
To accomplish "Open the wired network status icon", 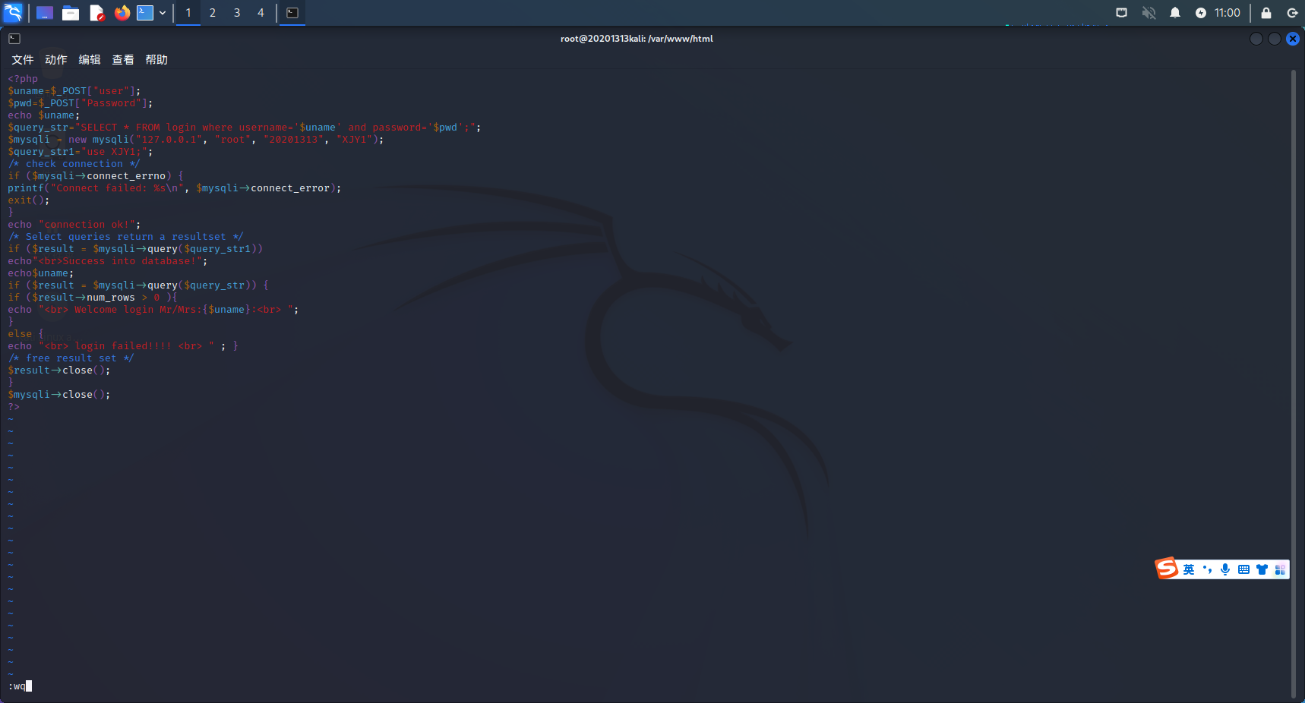I will (1121, 13).
